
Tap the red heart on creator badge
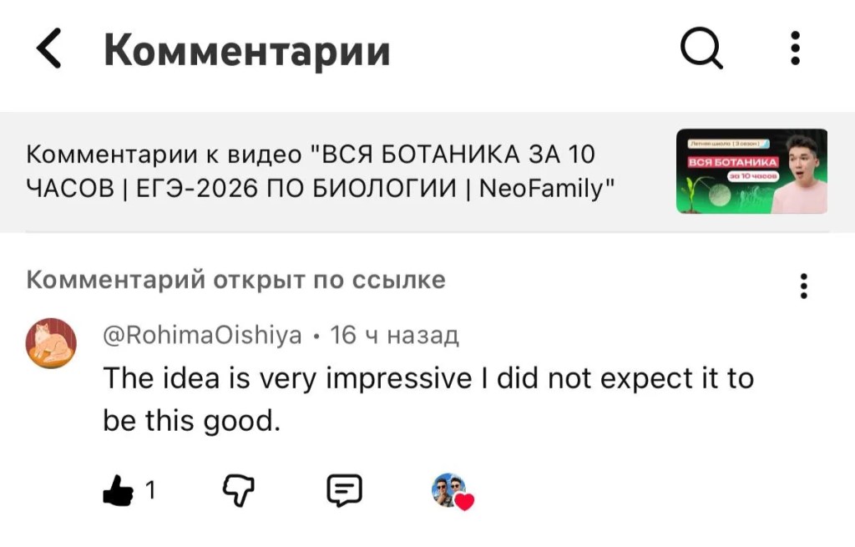464,501
